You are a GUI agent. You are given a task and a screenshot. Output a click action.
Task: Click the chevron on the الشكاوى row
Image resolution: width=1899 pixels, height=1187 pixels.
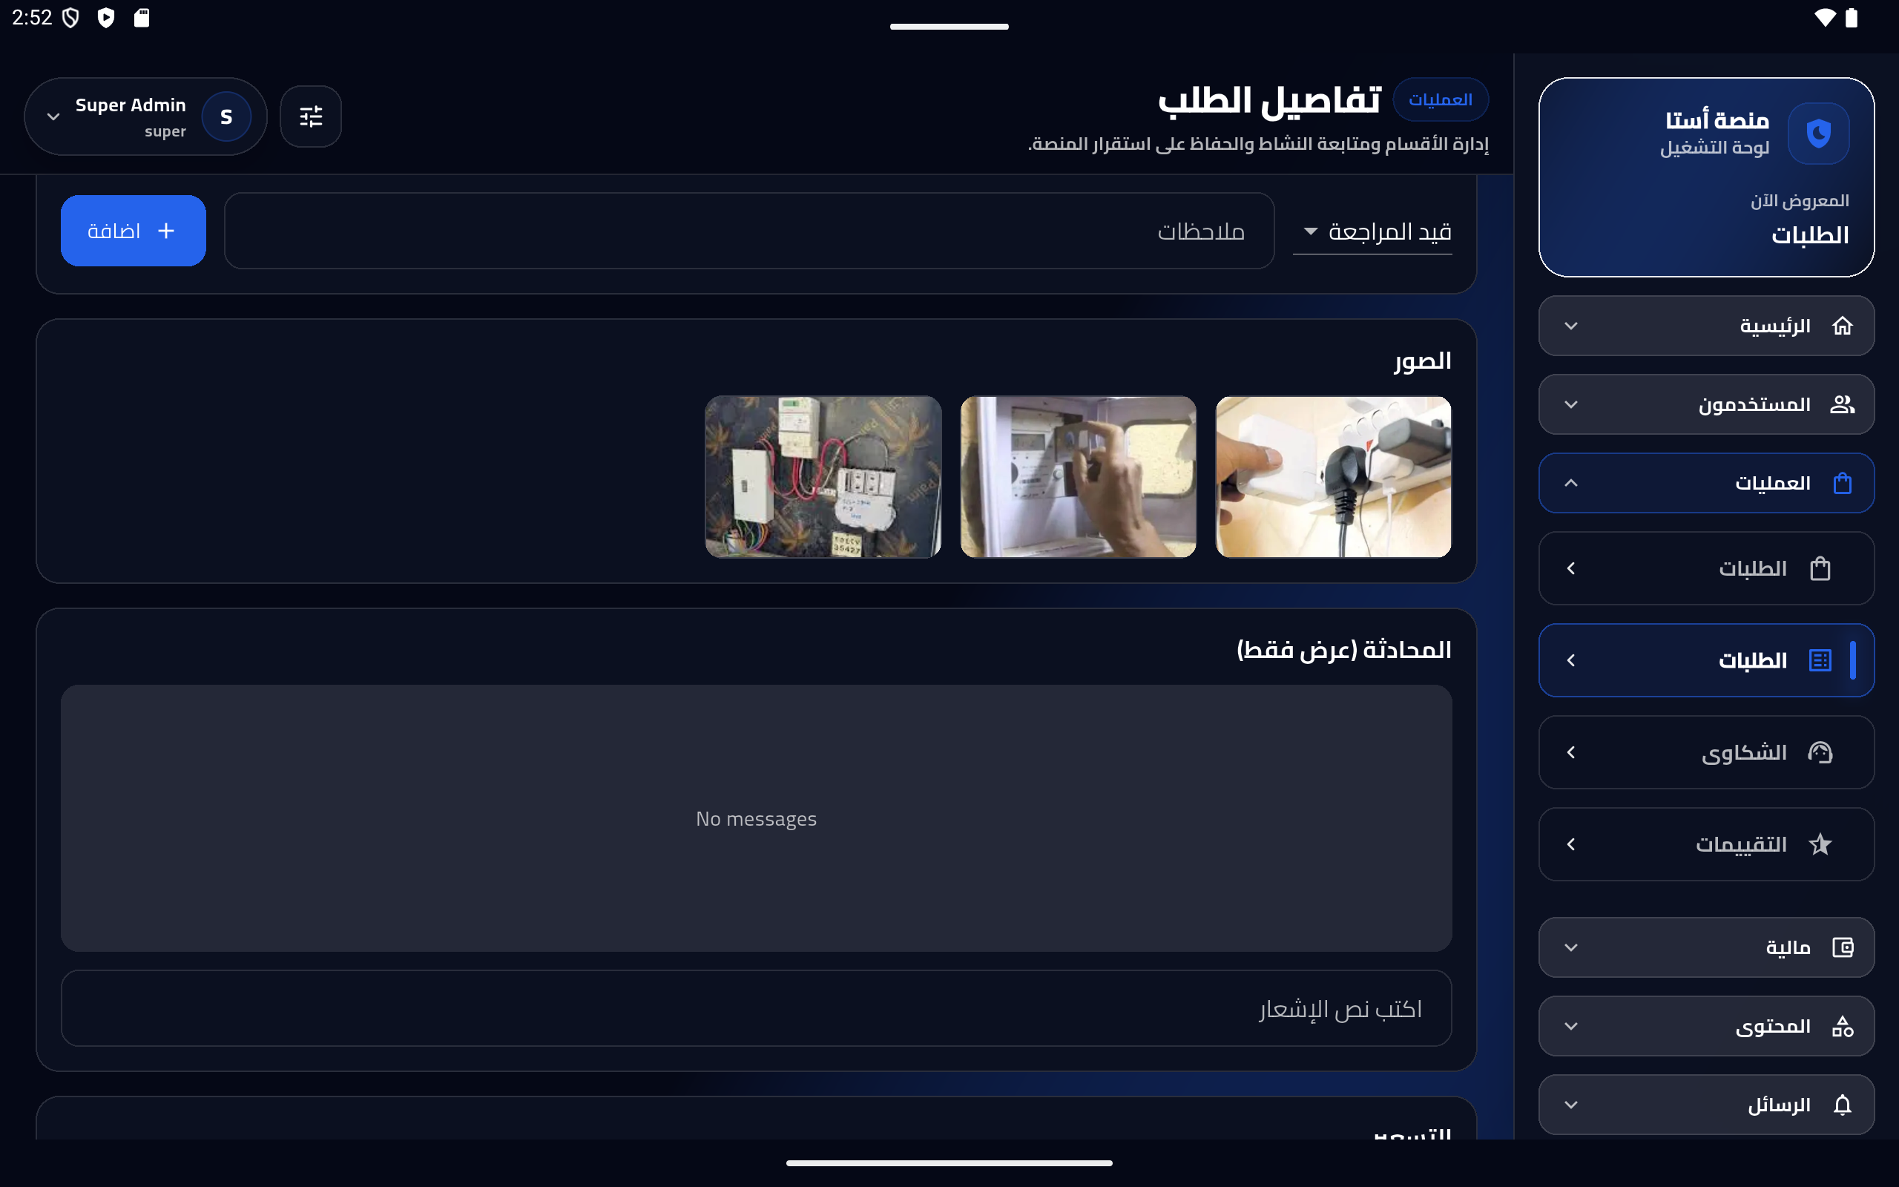(1570, 752)
